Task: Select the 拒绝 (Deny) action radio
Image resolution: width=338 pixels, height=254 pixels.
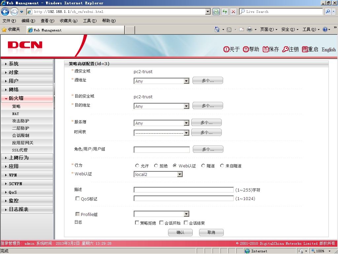Action: point(156,166)
